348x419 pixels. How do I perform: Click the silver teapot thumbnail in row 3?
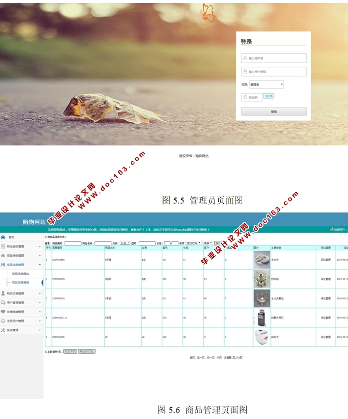tap(262, 298)
